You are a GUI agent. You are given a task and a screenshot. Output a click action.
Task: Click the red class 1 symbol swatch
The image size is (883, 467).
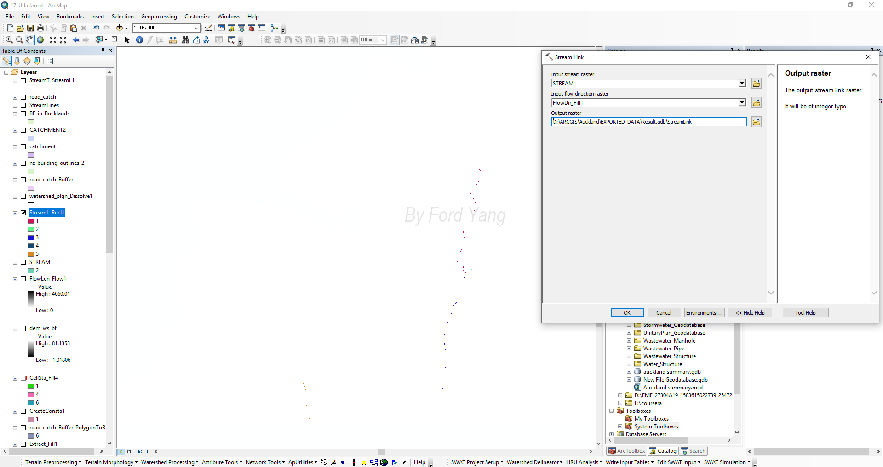pos(31,221)
